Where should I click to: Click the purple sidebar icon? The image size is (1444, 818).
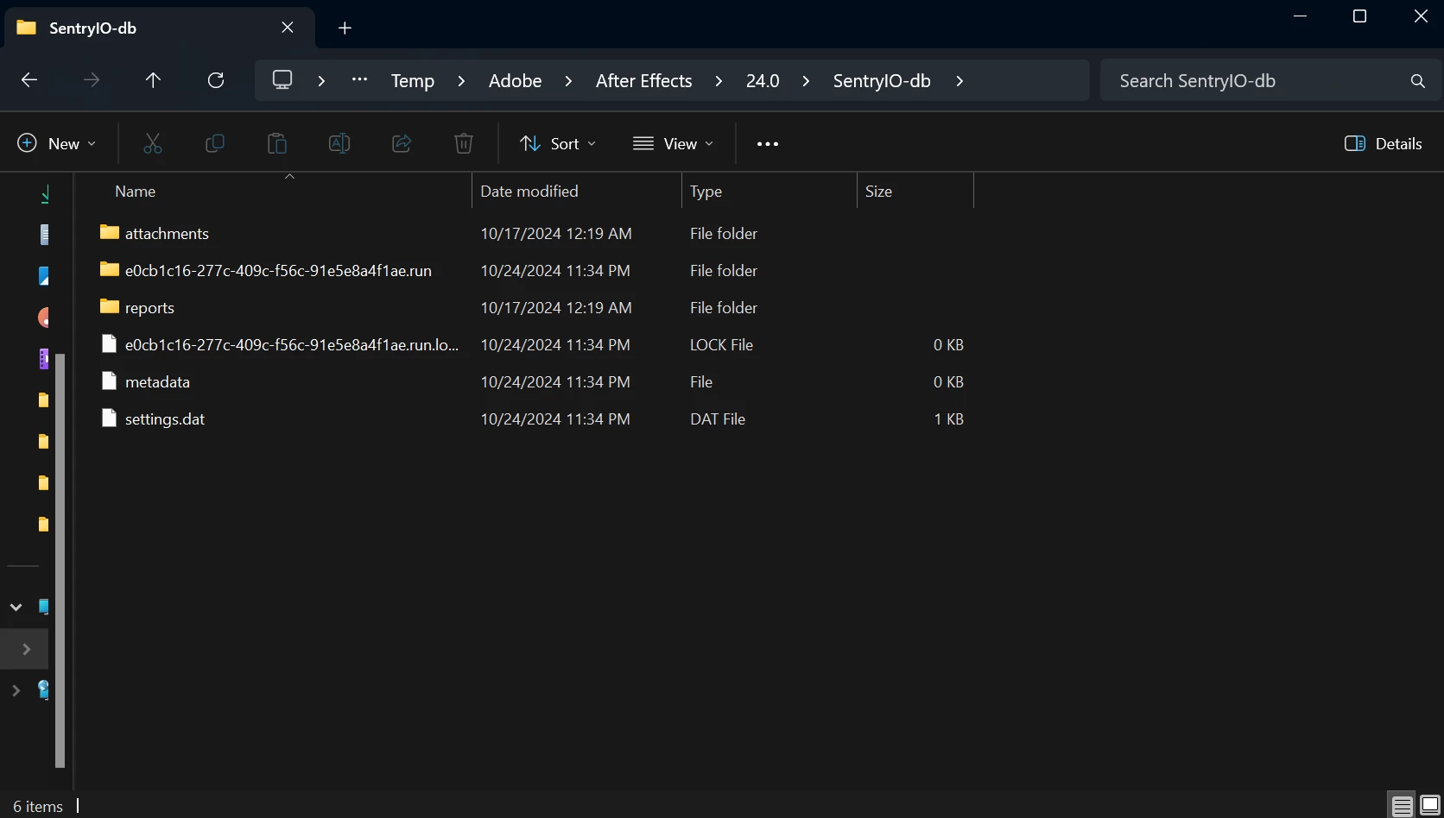[44, 359]
